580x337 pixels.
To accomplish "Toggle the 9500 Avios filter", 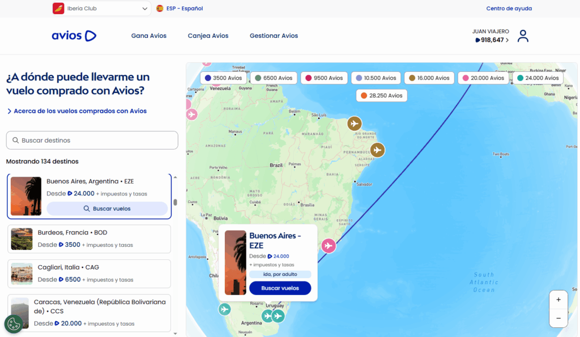I will click(324, 78).
